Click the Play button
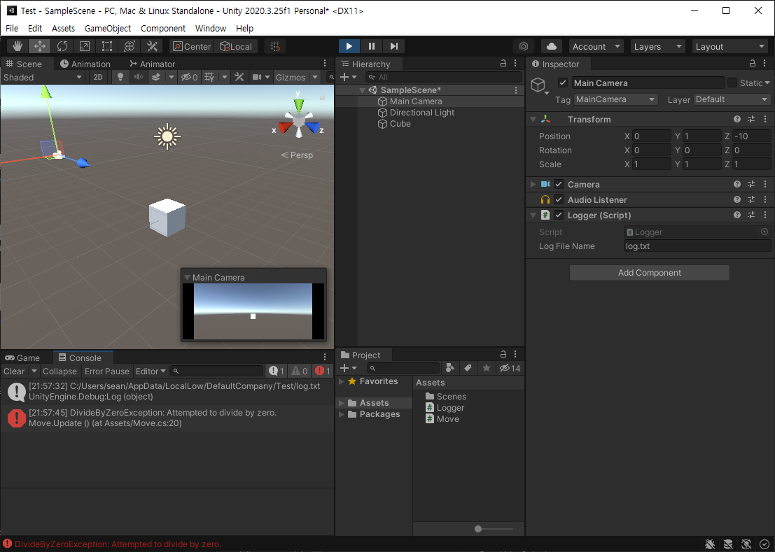Viewport: 775px width, 552px height. click(349, 46)
